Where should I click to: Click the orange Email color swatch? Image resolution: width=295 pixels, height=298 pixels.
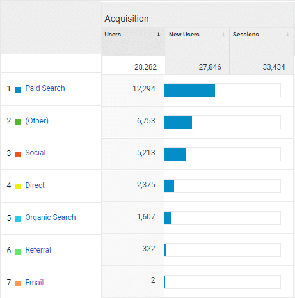[x=18, y=283]
